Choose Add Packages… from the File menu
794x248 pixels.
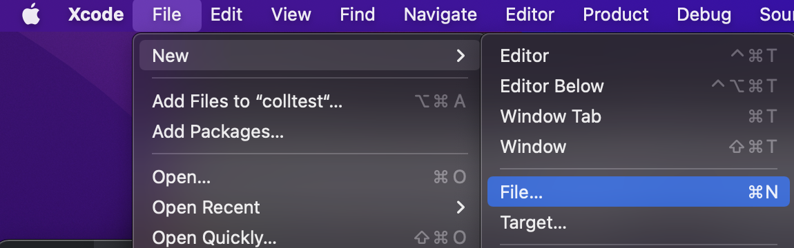coord(309,132)
